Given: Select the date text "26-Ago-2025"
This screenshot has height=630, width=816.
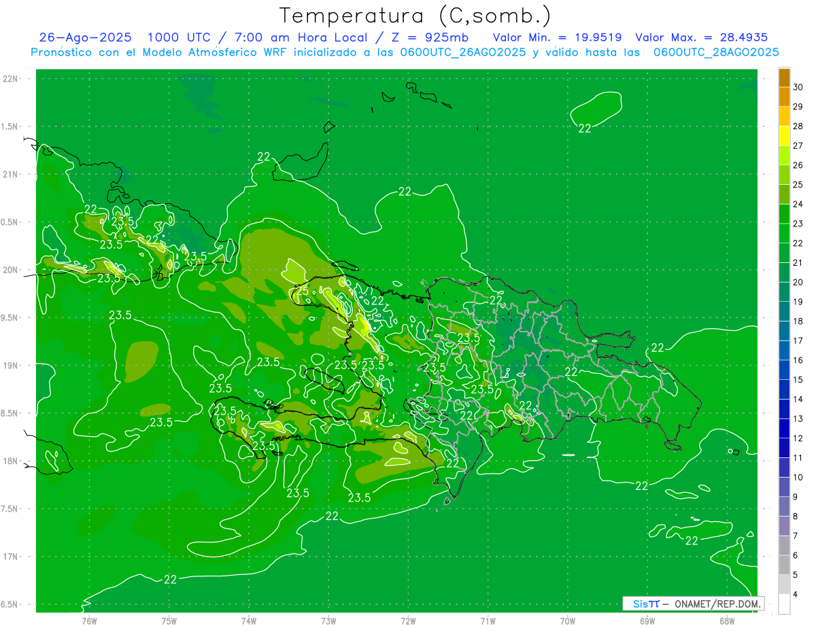Looking at the screenshot, I should point(85,37).
